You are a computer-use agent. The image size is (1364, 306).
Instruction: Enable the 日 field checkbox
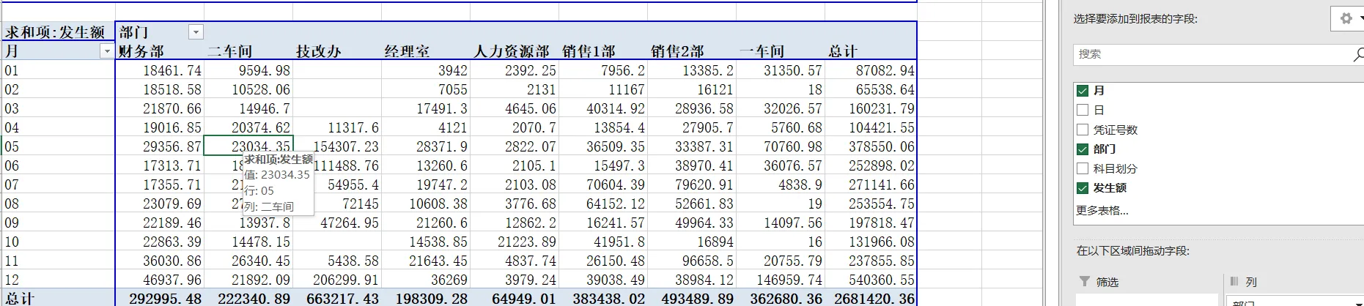(1083, 111)
